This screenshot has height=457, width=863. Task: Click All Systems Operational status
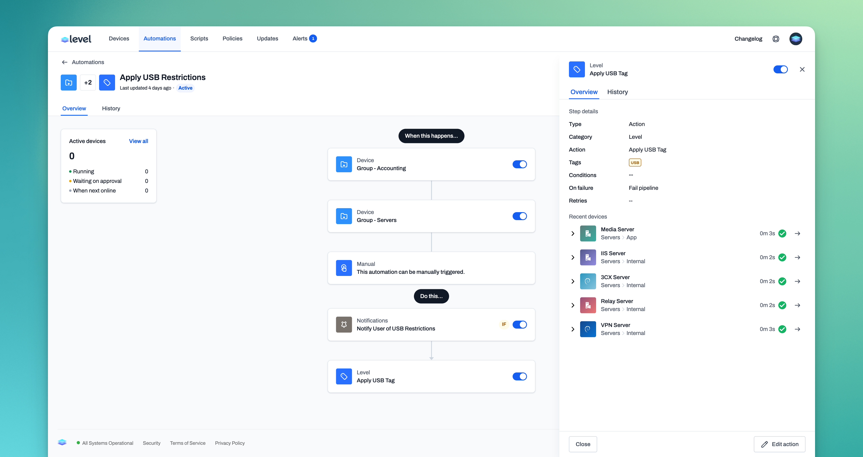click(x=105, y=443)
